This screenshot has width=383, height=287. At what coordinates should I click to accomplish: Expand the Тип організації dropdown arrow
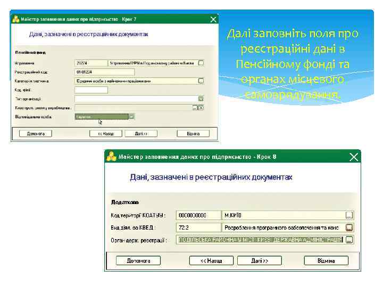[201, 99]
